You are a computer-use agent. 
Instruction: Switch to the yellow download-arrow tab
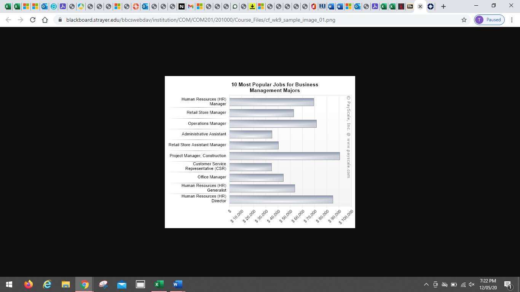[x=252, y=6]
